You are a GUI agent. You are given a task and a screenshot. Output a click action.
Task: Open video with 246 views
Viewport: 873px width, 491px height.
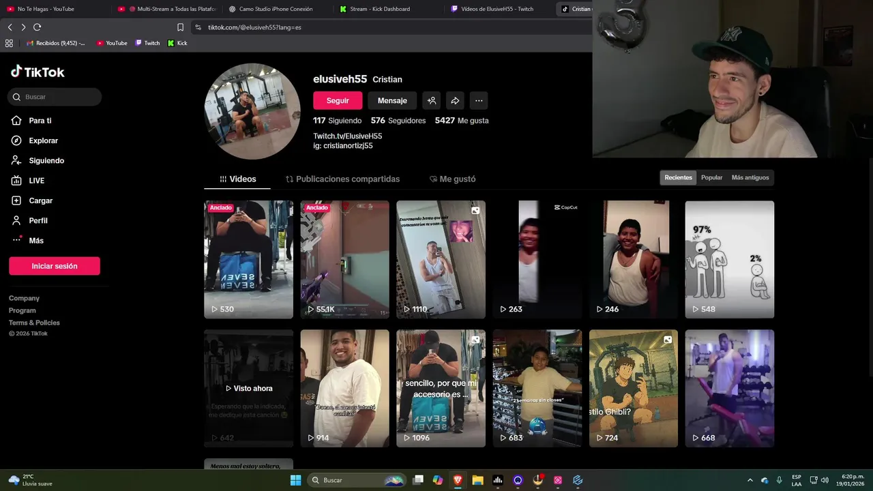(634, 259)
